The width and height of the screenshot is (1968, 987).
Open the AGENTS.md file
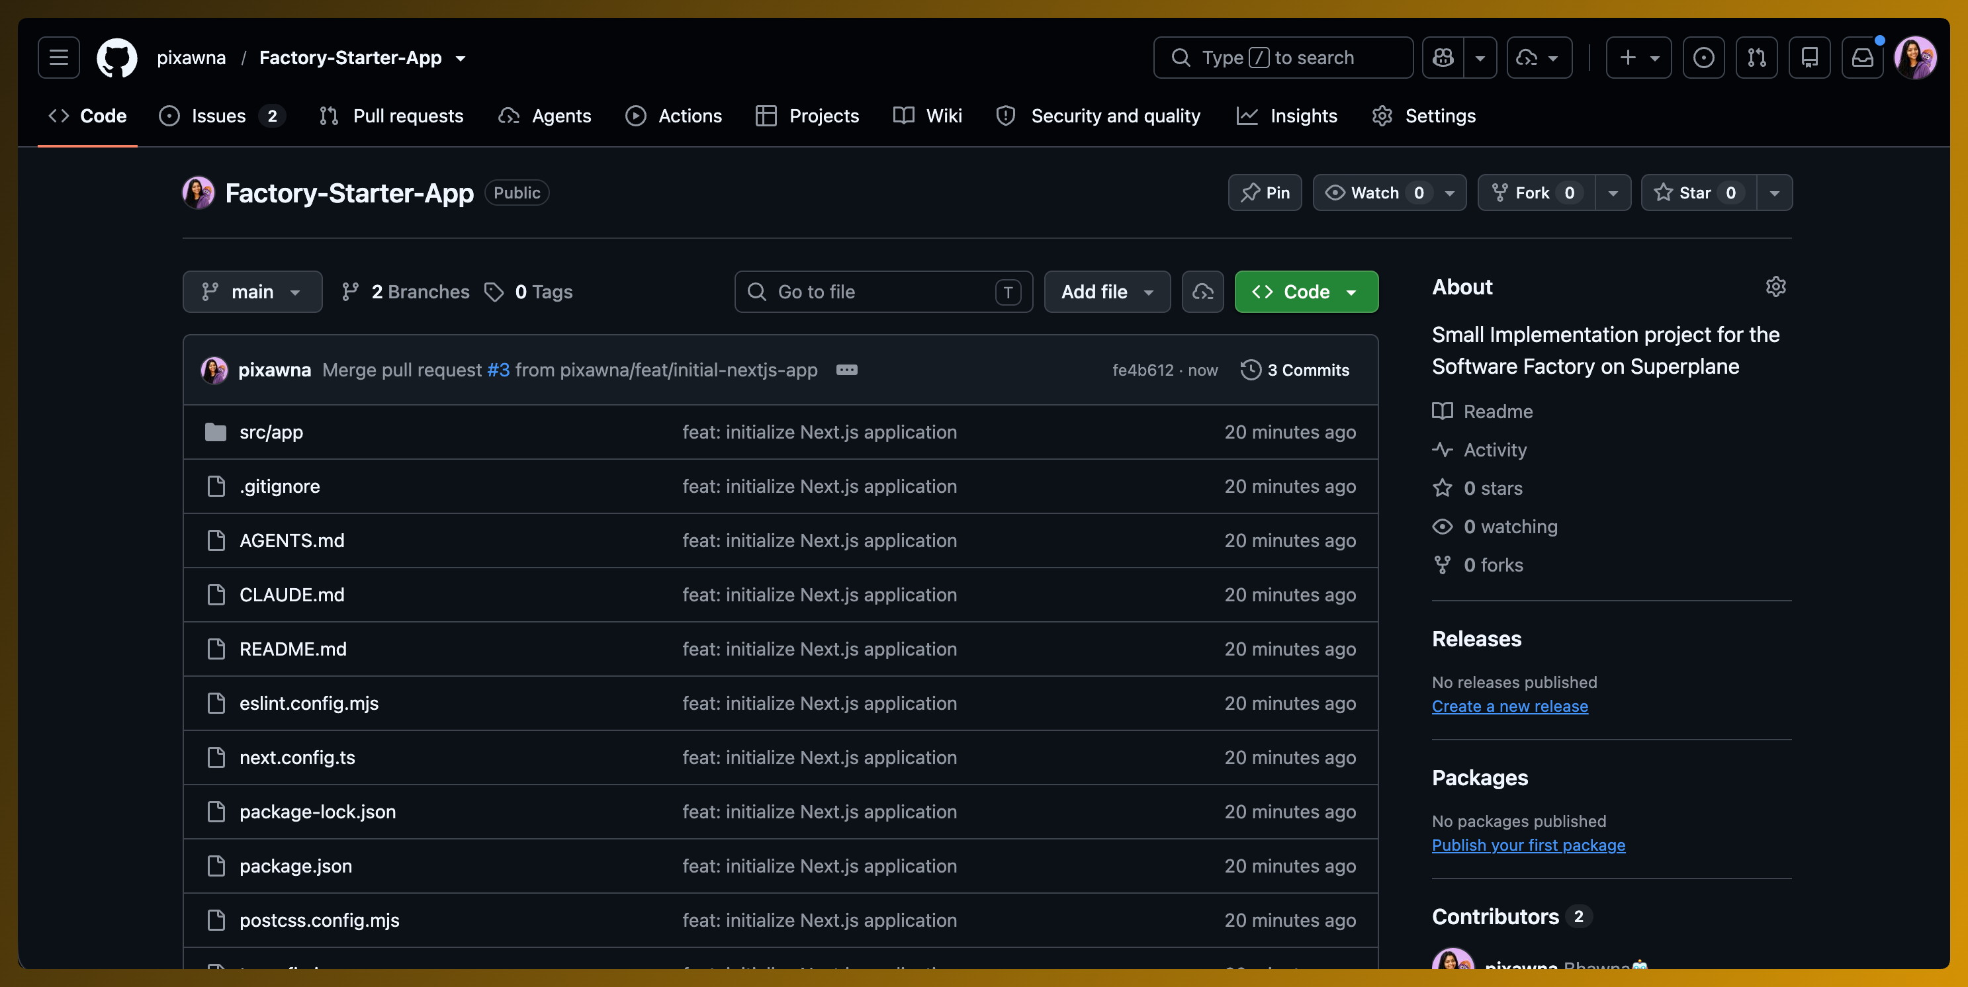(x=292, y=540)
